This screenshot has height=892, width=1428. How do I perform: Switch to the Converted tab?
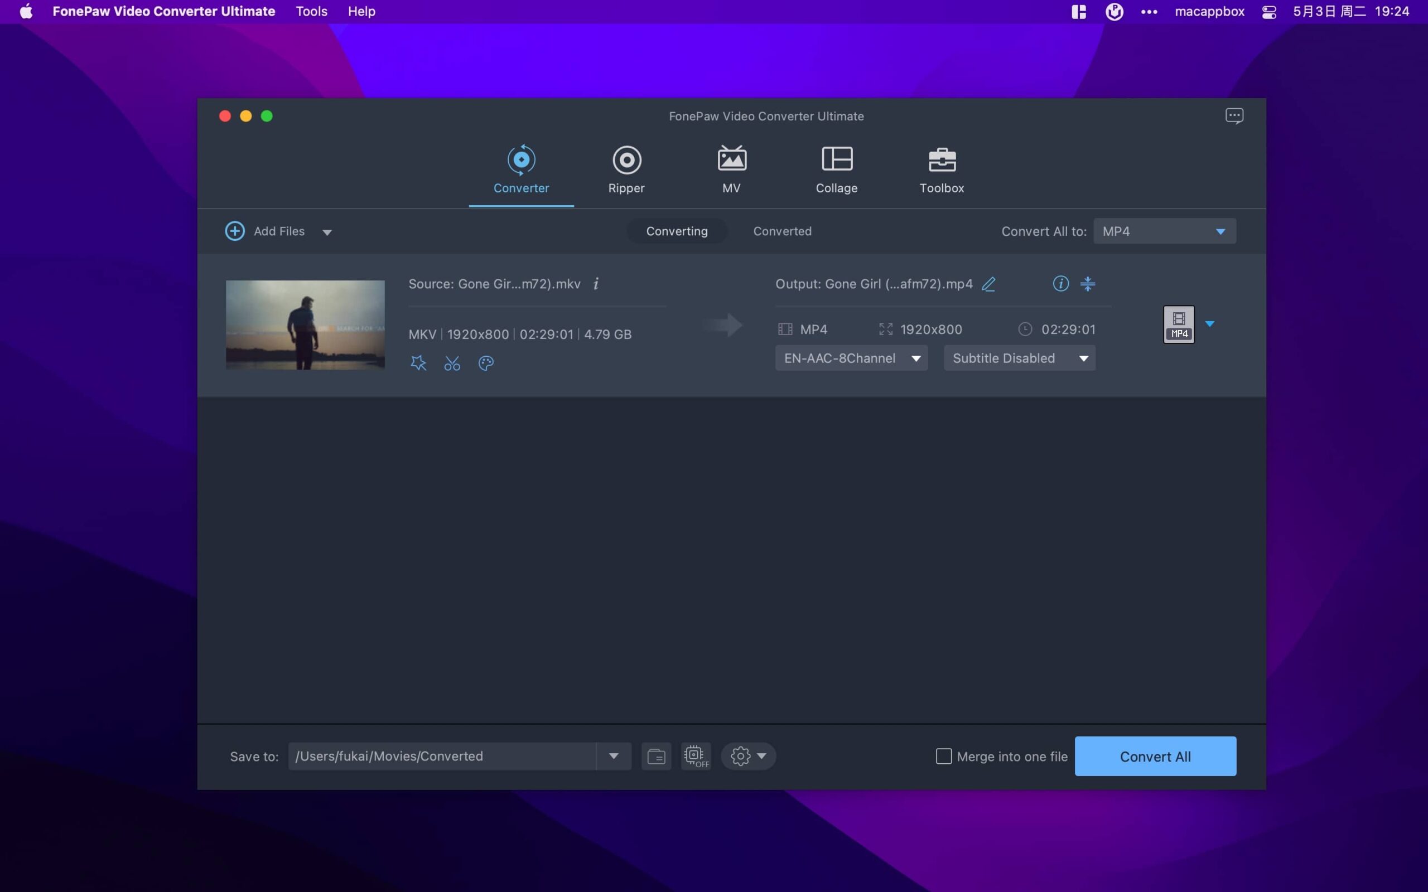pyautogui.click(x=782, y=231)
